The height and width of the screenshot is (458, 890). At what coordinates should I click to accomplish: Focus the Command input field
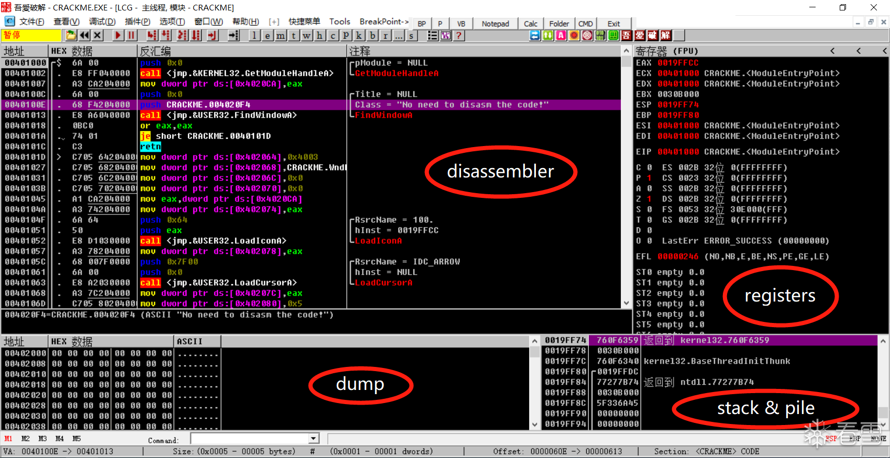pyautogui.click(x=250, y=439)
